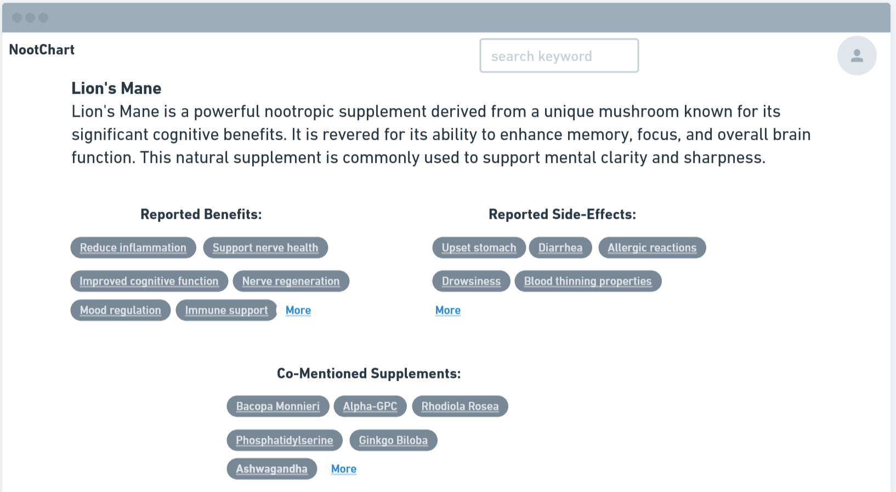Image resolution: width=896 pixels, height=492 pixels.
Task: Expand More under Reported Benefits
Action: [298, 310]
